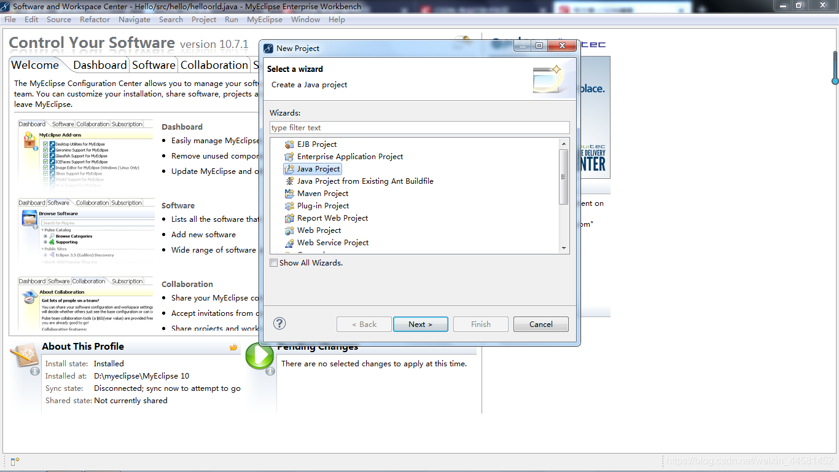Switch to the Software tab

coord(154,65)
